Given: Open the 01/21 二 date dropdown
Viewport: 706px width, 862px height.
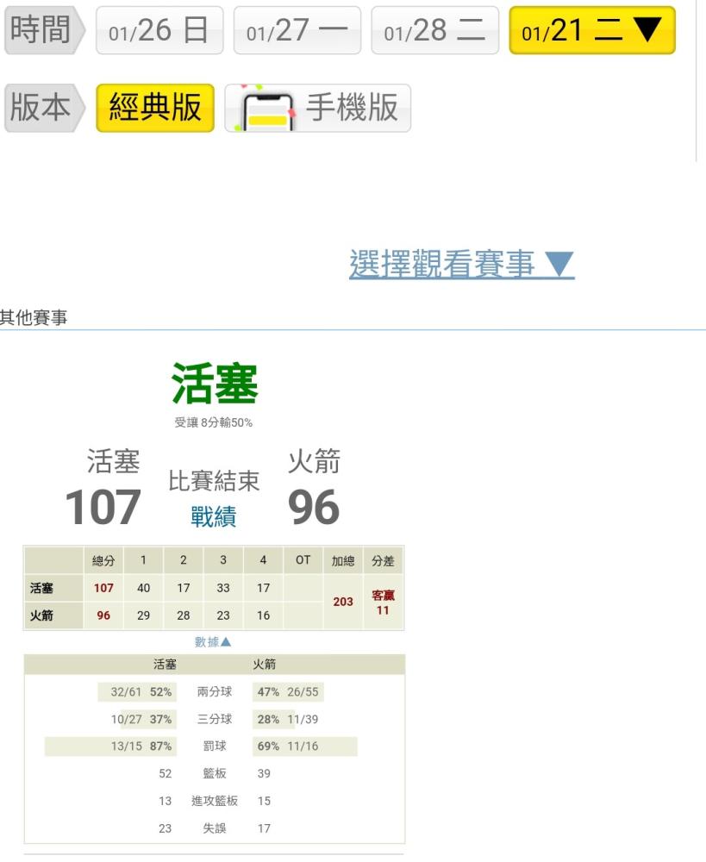Looking at the screenshot, I should pos(592,30).
